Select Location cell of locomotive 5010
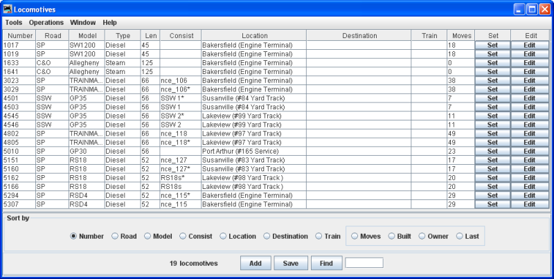Screen dimensions: 554x279 tap(254, 151)
